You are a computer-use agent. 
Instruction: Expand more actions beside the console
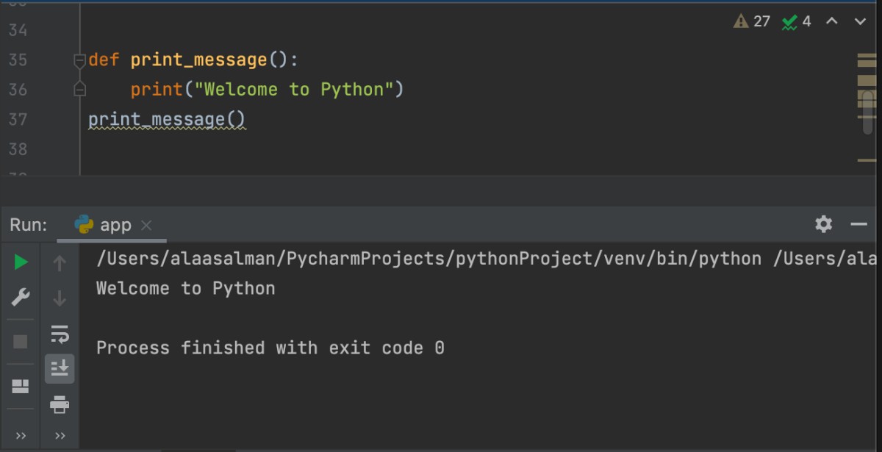click(60, 436)
